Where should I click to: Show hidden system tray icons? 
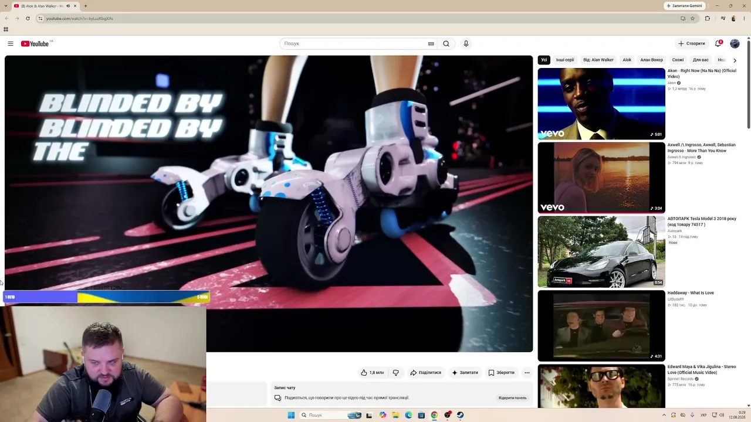coord(664,415)
